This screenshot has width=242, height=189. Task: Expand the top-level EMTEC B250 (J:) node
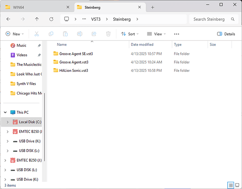(x=5, y=160)
